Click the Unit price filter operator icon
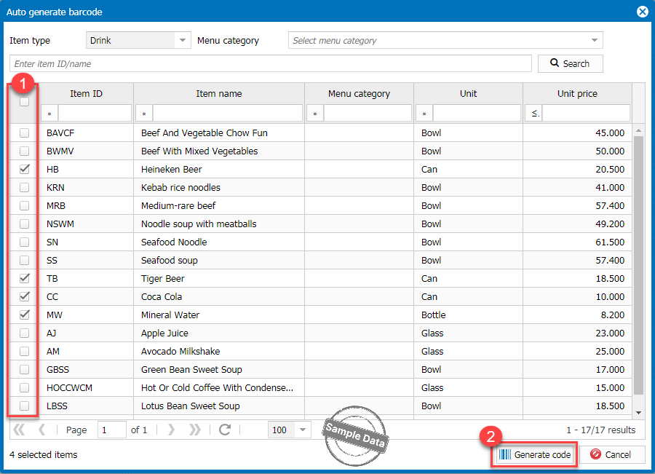This screenshot has width=655, height=474. 533,114
